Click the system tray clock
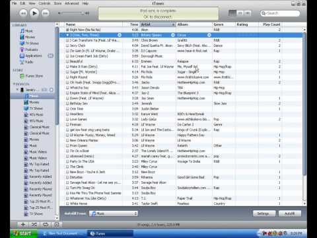 point(296,233)
